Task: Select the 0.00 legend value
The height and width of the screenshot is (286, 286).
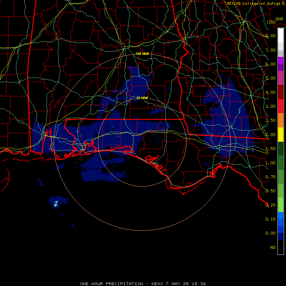Action: pos(270,233)
